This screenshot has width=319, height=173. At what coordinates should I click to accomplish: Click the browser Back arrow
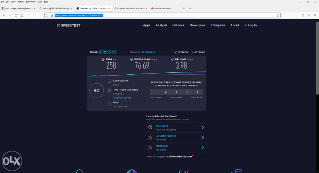tap(4, 16)
